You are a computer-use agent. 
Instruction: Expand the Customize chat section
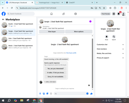coord(110,45)
